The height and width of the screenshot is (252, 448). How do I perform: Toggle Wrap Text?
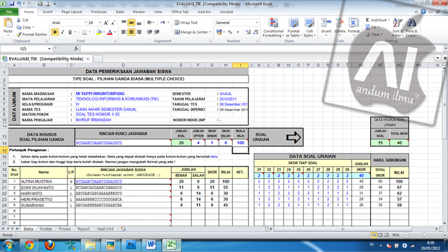[186, 22]
